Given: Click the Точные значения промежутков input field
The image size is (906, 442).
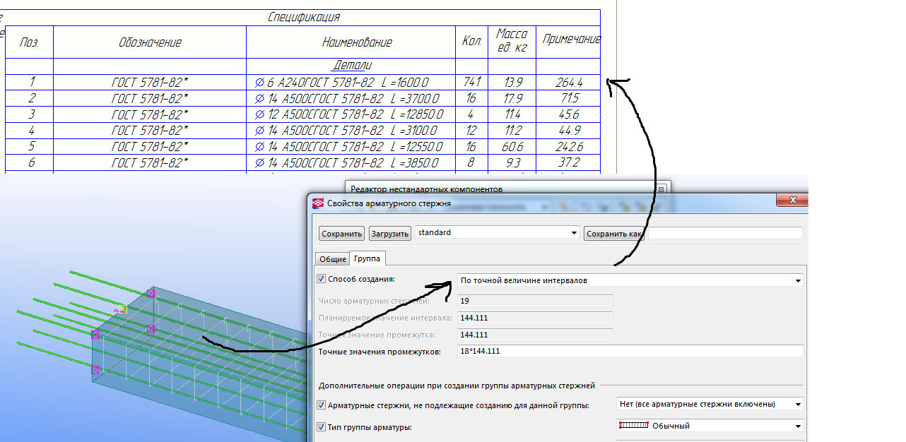Looking at the screenshot, I should click(630, 352).
